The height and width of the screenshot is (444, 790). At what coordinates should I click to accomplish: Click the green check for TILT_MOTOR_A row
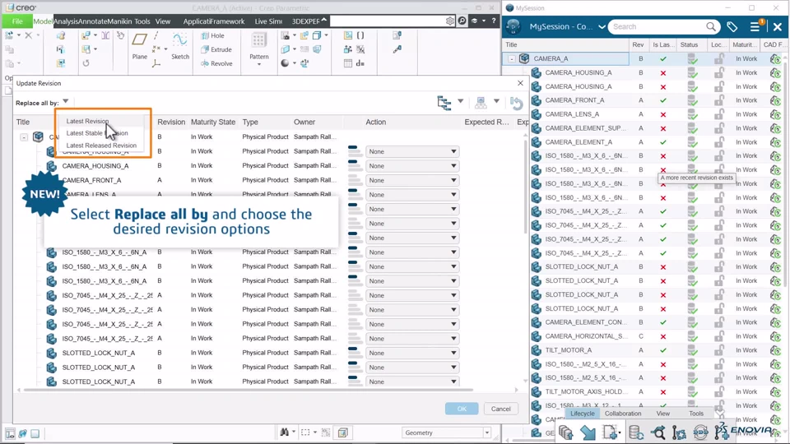(x=663, y=350)
